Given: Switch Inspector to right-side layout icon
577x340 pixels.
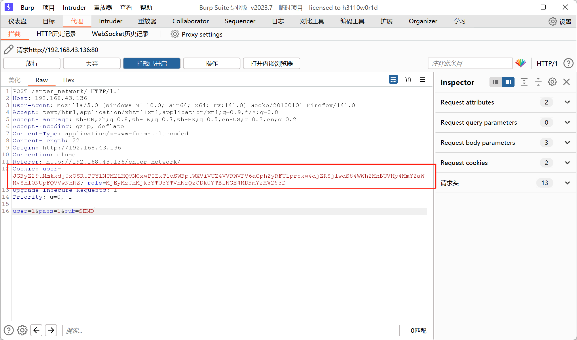Looking at the screenshot, I should tap(508, 82).
